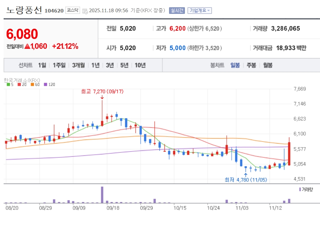
Task: Click the calendar icon beside the date
Action: (x=85, y=11)
